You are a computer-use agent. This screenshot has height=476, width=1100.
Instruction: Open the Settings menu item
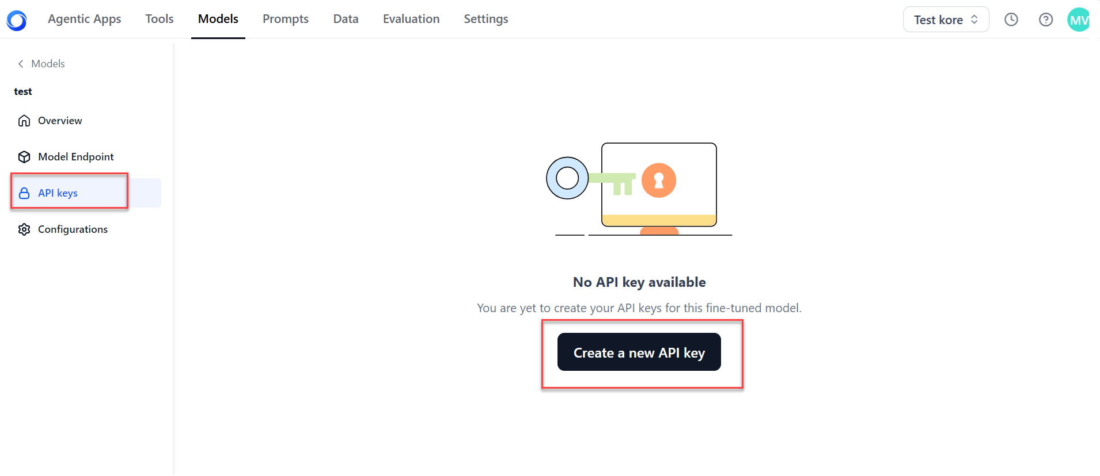click(485, 18)
